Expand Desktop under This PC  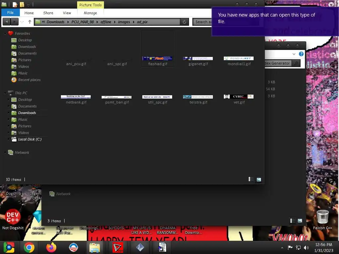pyautogui.click(x=9, y=100)
